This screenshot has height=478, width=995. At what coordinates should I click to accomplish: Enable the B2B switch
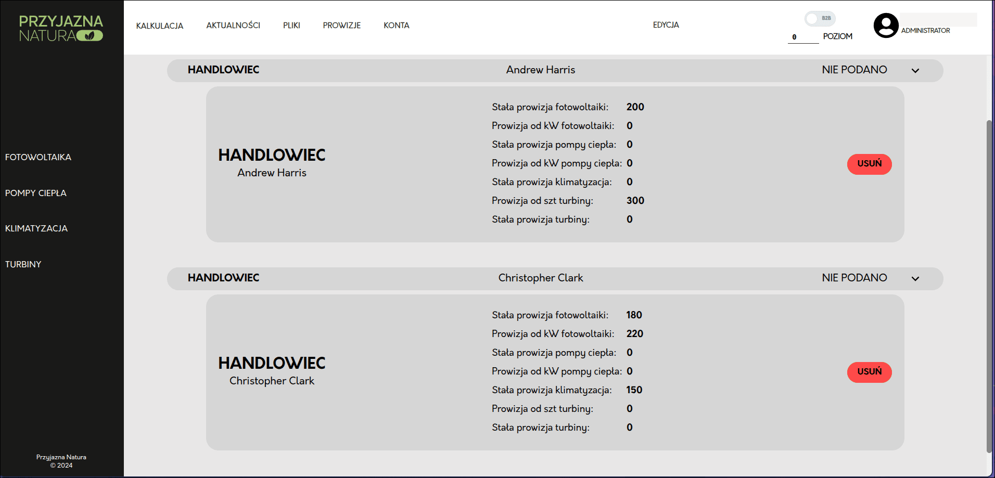[819, 18]
